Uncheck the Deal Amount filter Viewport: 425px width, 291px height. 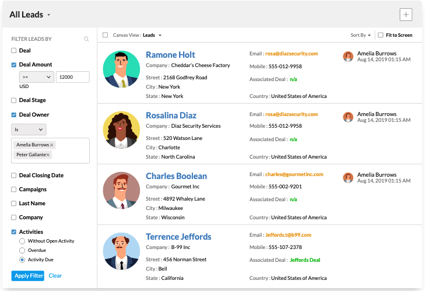[14, 65]
